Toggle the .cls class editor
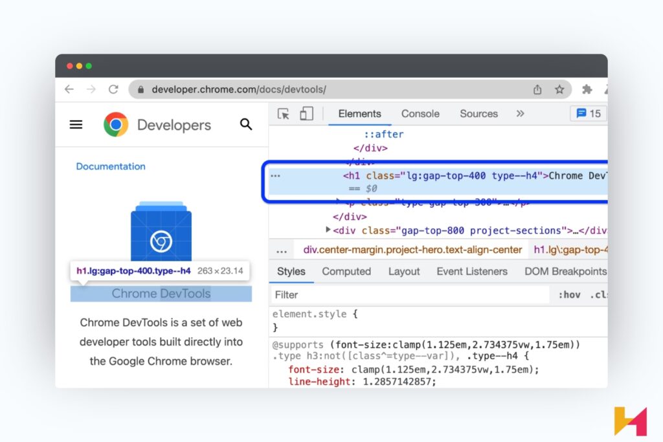663x442 pixels. (x=599, y=294)
